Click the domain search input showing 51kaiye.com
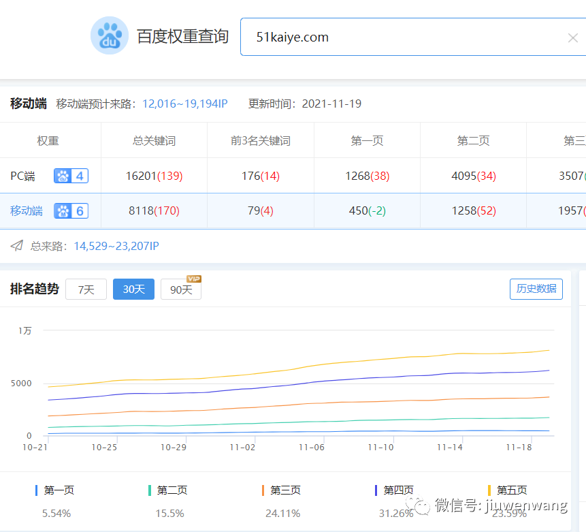This screenshot has width=586, height=532. tap(413, 37)
